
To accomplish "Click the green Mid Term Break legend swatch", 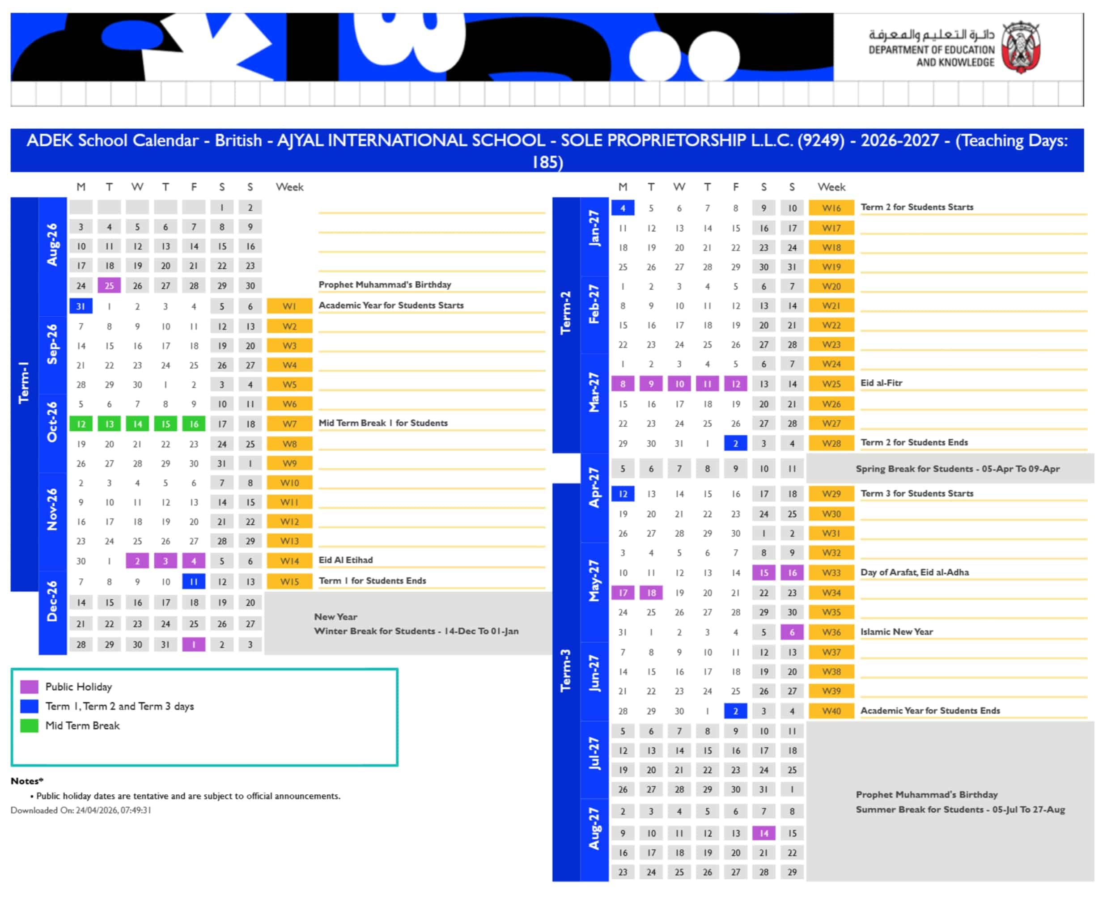I will 29,725.
